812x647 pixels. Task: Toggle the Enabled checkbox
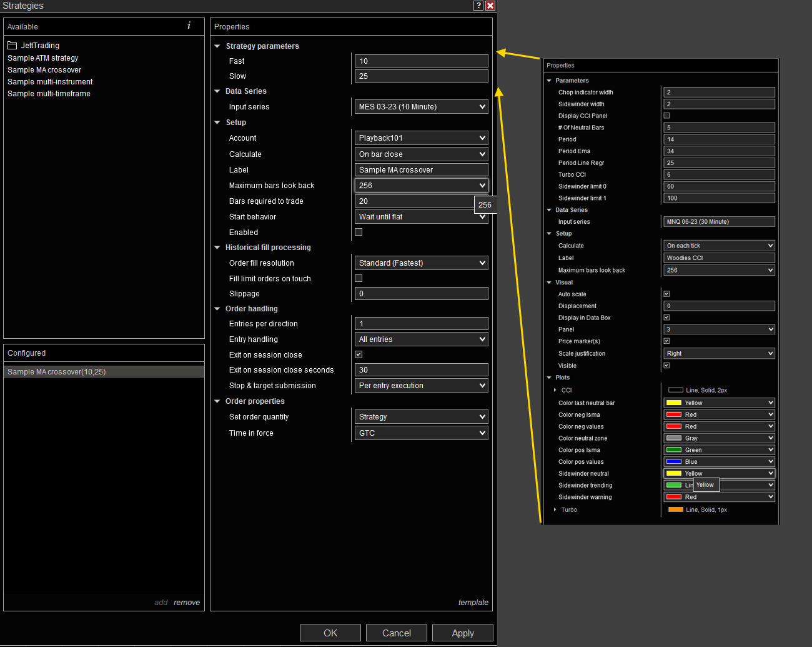(x=359, y=232)
